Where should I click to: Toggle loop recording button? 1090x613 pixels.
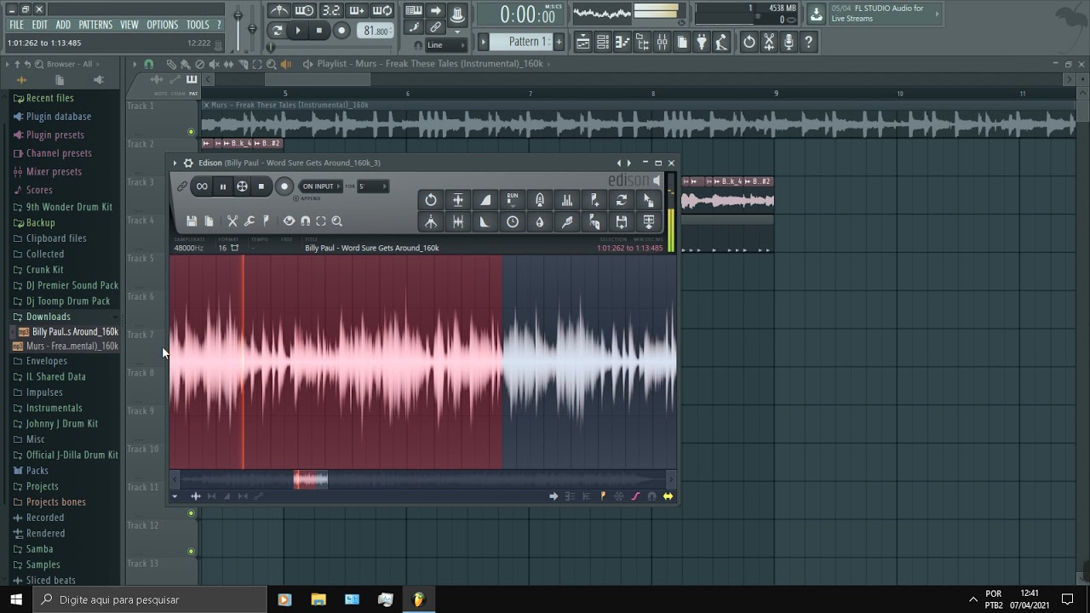[x=382, y=9]
